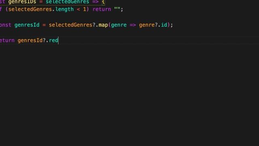
Task: Click 'selectedGenres' before ?.map
Action: (70, 25)
